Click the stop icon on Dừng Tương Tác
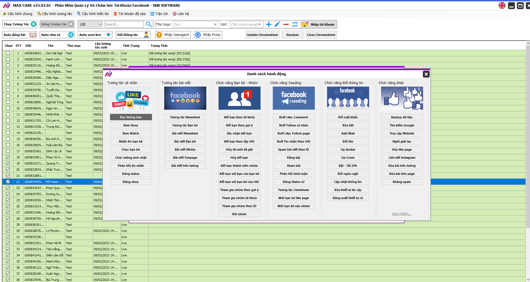 point(71,24)
